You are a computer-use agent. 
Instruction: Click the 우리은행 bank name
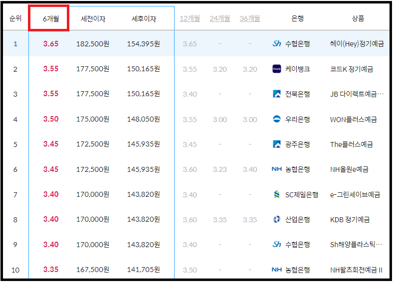pos(298,119)
